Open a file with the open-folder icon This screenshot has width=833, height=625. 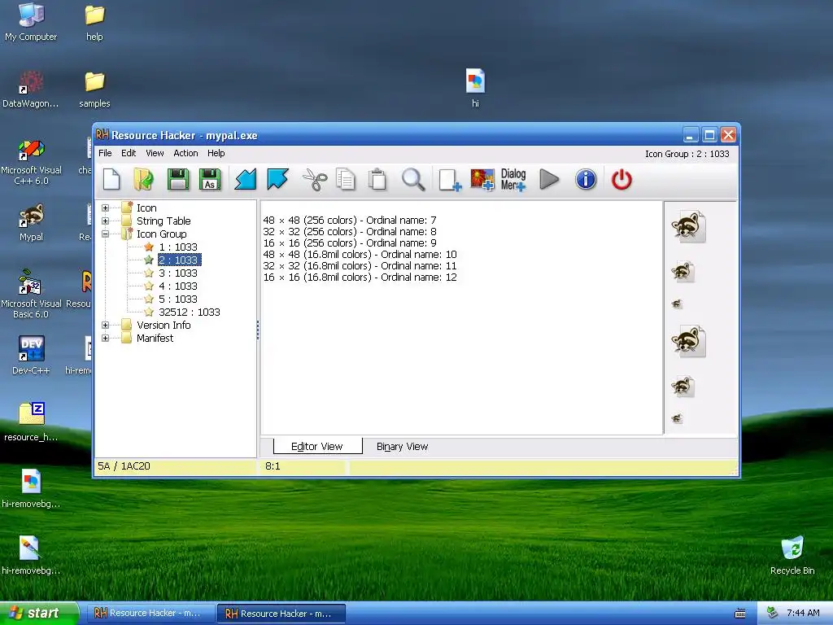click(143, 179)
